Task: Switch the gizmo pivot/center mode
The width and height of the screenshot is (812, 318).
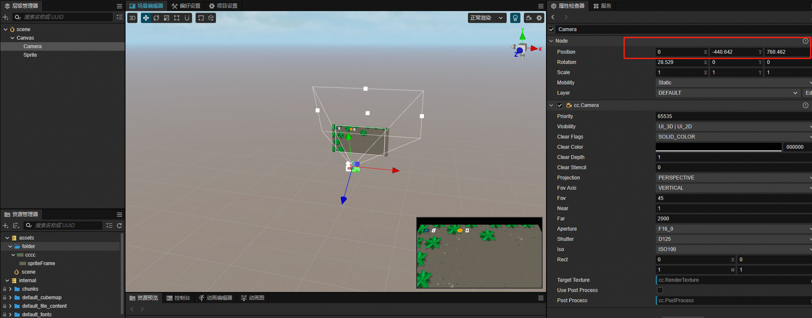Action: click(x=201, y=18)
